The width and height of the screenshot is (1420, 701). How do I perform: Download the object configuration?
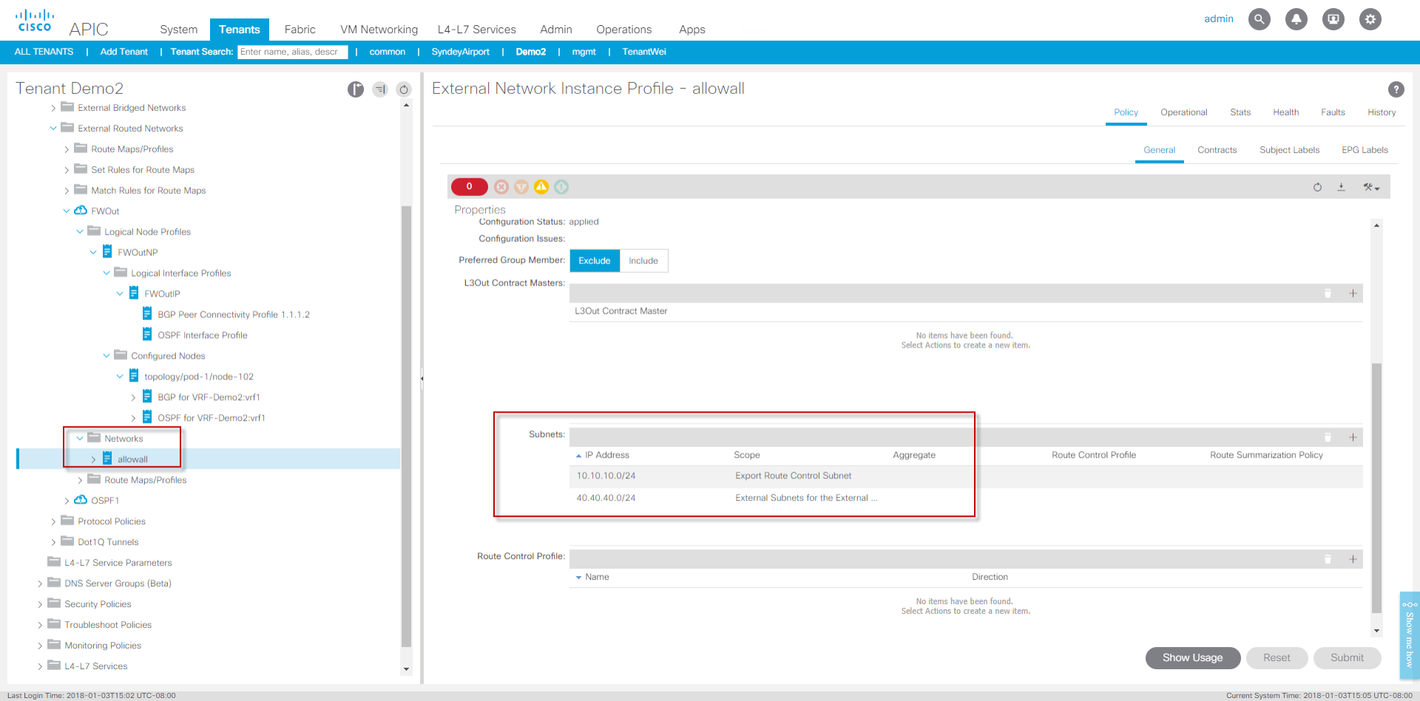tap(1341, 187)
